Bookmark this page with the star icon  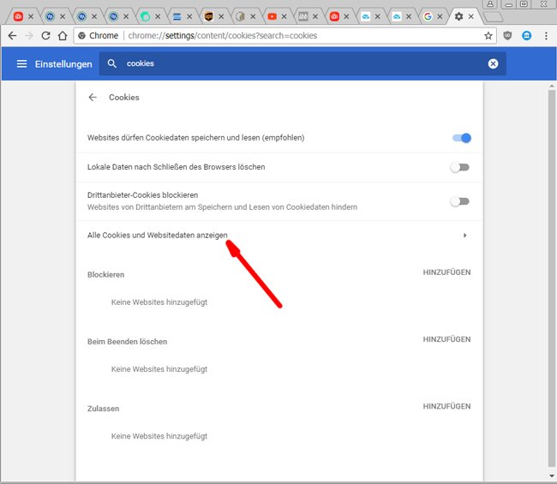click(488, 35)
